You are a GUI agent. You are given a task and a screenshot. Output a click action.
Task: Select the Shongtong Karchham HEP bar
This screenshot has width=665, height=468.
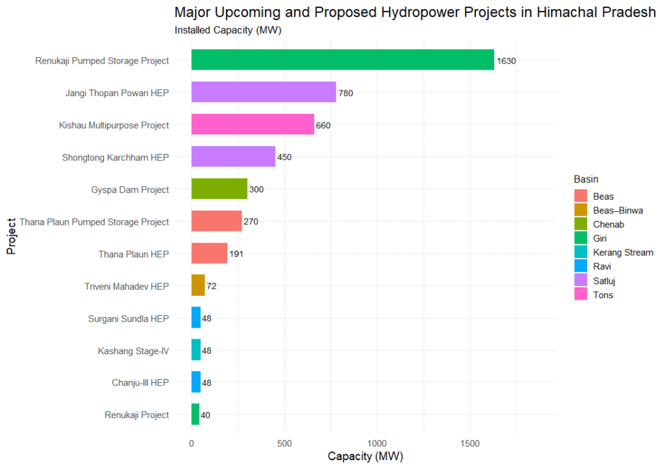233,157
